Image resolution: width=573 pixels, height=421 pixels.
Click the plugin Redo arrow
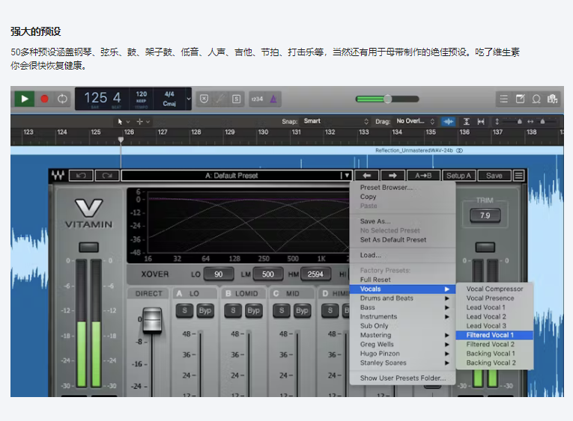pos(107,176)
